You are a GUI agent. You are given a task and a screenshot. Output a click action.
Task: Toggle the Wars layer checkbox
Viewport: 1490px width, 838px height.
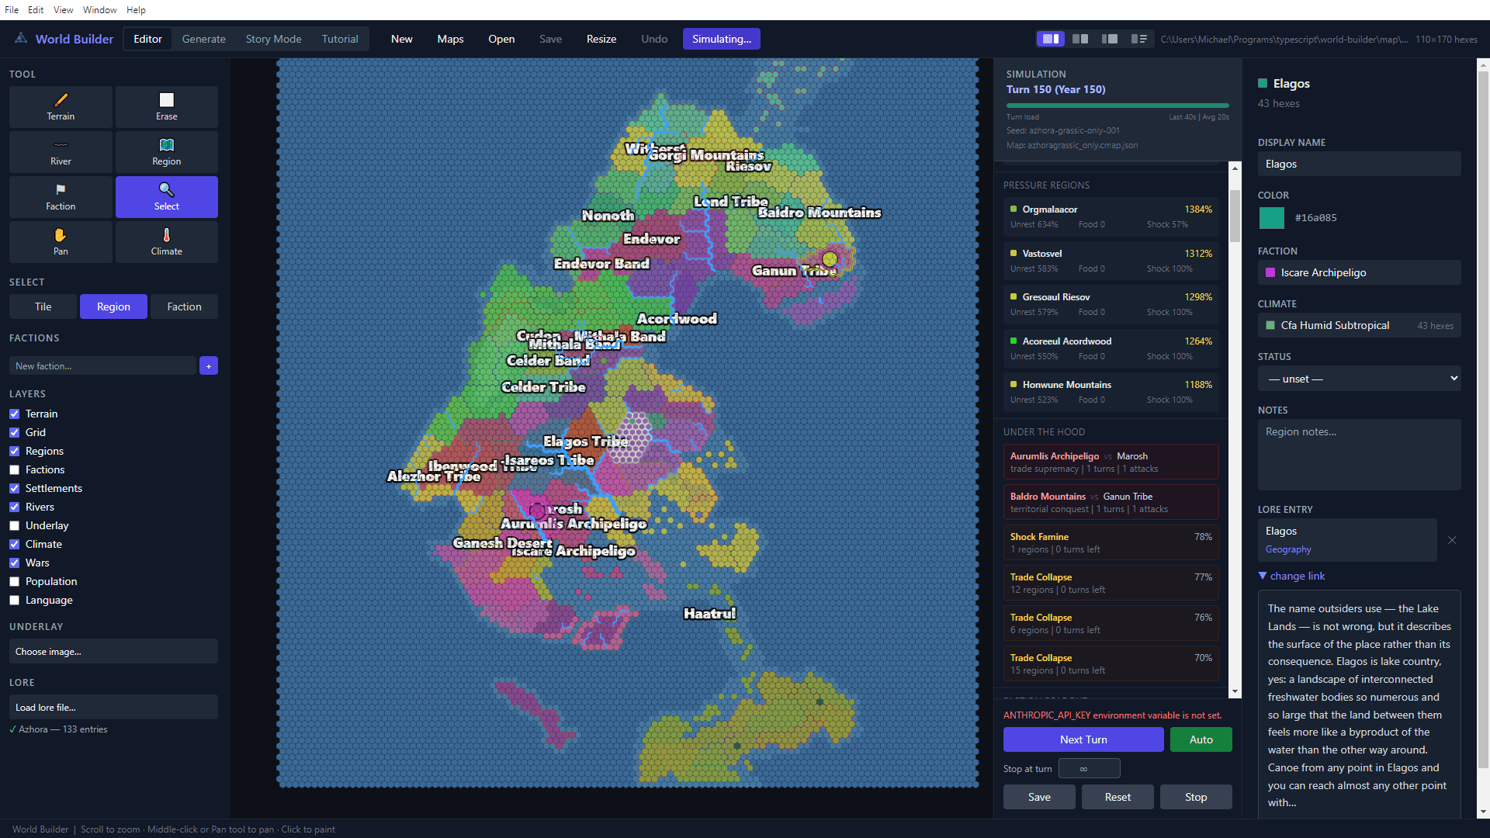click(x=14, y=563)
